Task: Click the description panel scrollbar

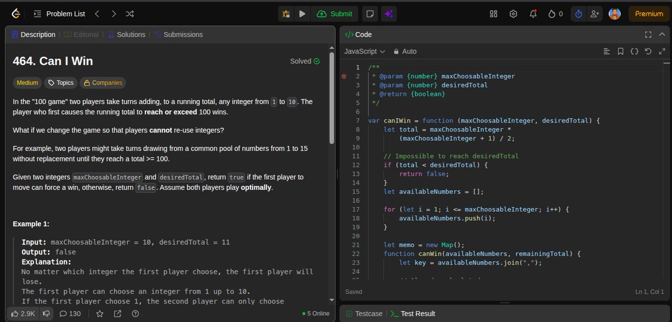Action: [x=332, y=98]
